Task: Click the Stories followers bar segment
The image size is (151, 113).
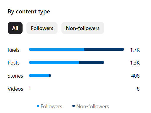Action: coord(39,76)
